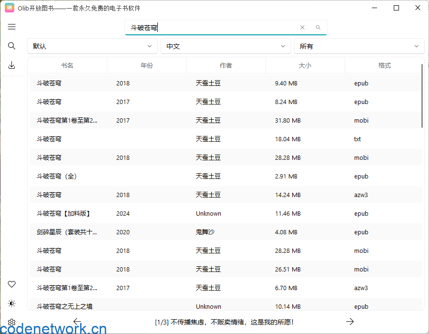Sort by the 大小 column header
The image size is (429, 334).
click(x=305, y=65)
